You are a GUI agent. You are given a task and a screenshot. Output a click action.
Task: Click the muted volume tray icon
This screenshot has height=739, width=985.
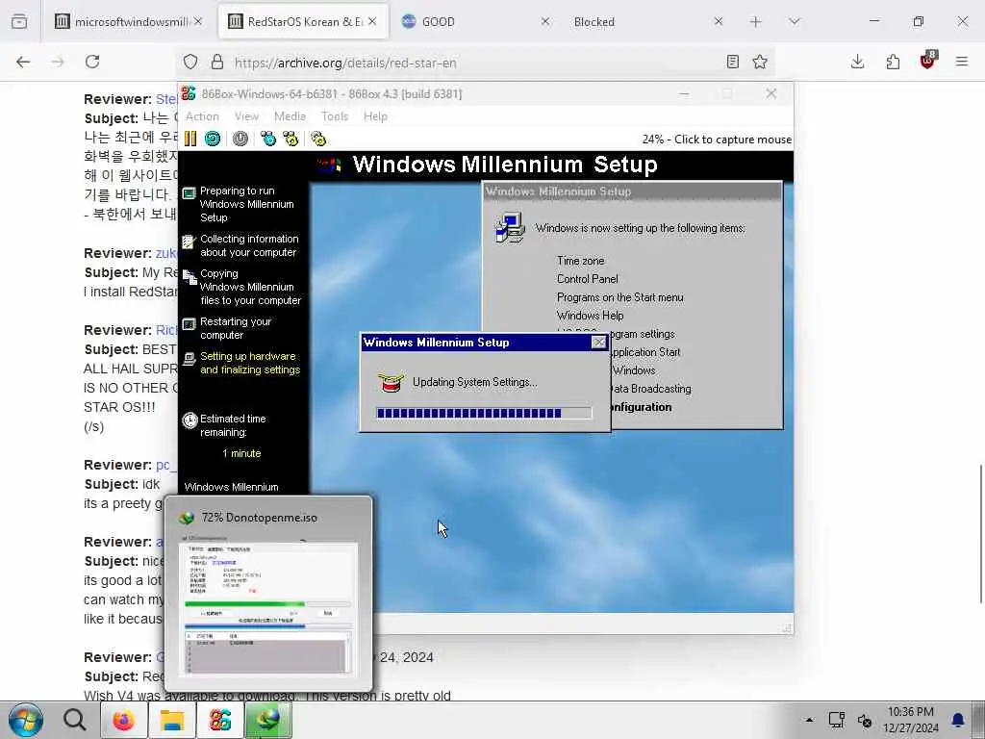(x=865, y=720)
